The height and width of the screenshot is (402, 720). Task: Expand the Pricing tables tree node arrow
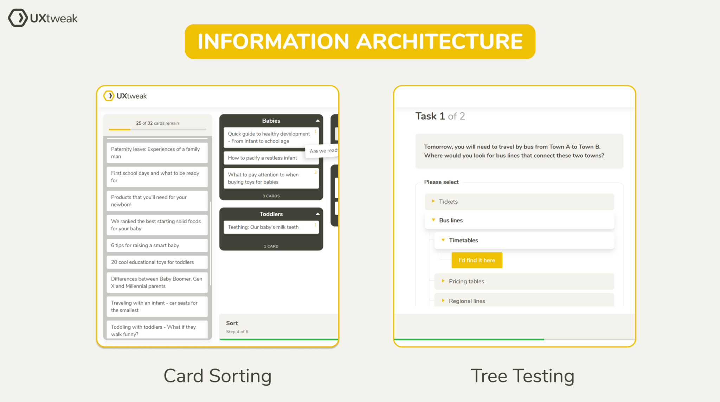pyautogui.click(x=443, y=281)
